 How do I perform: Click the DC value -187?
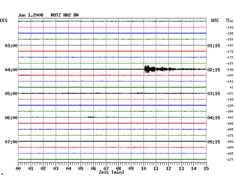pyautogui.click(x=230, y=63)
